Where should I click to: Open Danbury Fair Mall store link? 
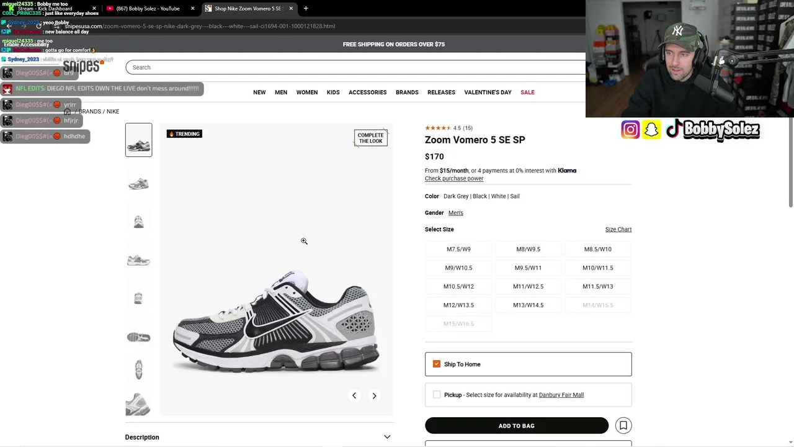tap(561, 395)
